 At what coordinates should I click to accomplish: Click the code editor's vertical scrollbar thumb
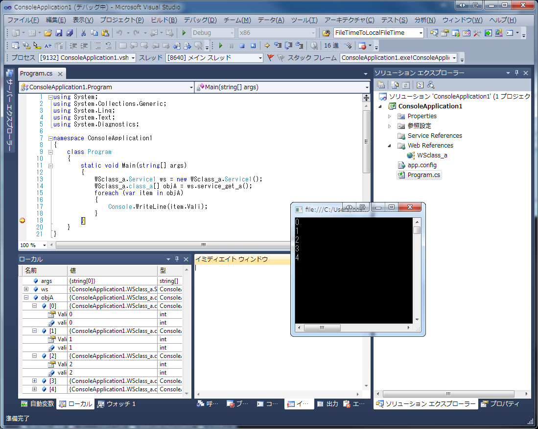[366, 141]
